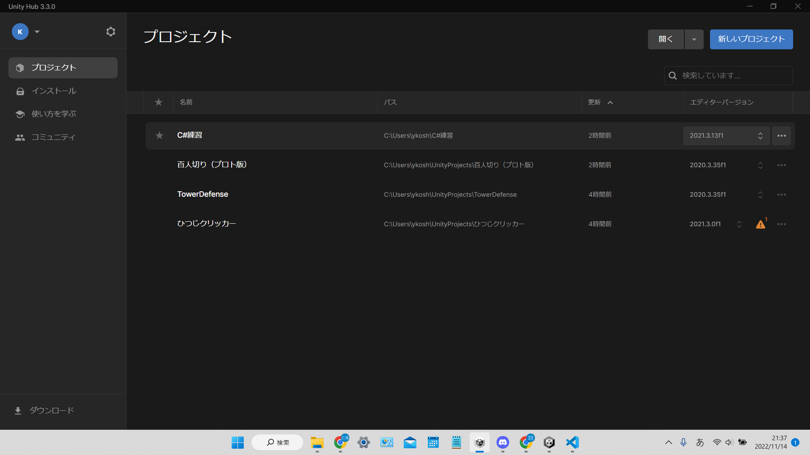Click the star column header to sort favorites

pos(158,102)
